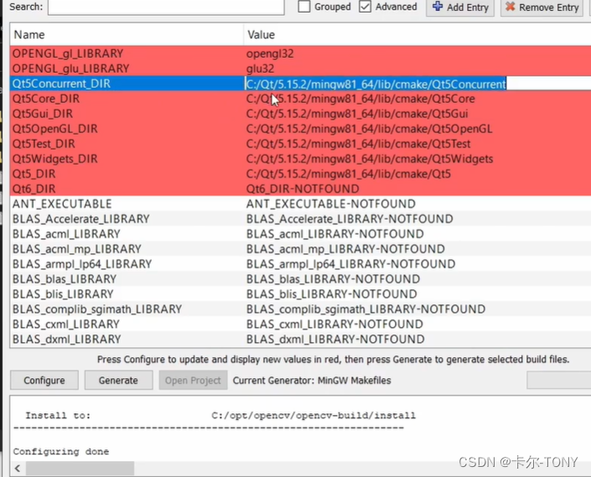Image resolution: width=591 pixels, height=477 pixels.
Task: Select the Qt6_DIR entry
Action: pyautogui.click(x=34, y=189)
